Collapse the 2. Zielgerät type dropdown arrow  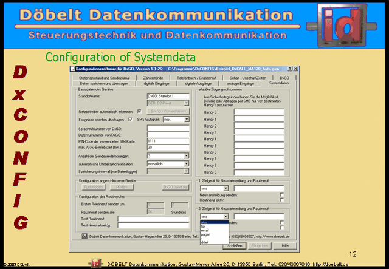[225, 216]
